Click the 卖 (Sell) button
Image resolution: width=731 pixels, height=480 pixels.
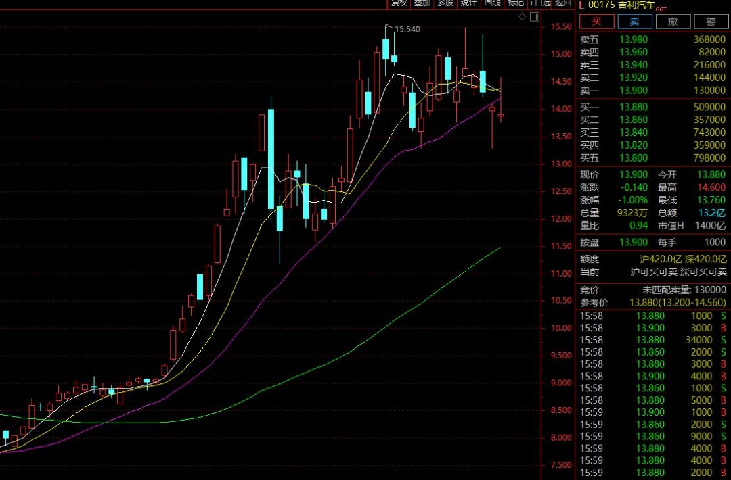point(634,22)
